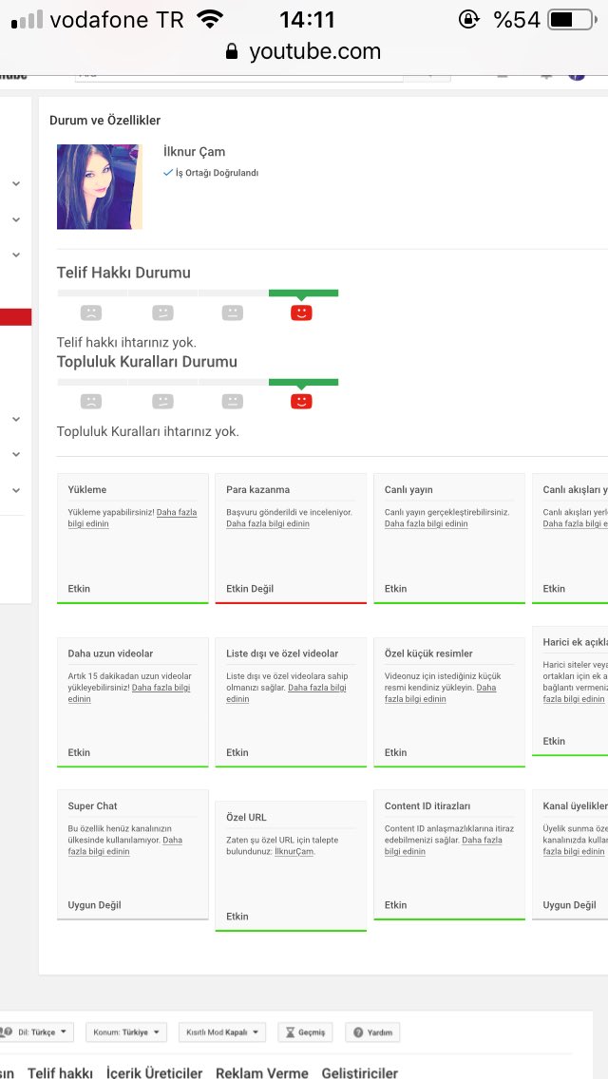Open Daha fazla bilgi edinin in Para kazanma card
608x1079 pixels.
[x=268, y=523]
